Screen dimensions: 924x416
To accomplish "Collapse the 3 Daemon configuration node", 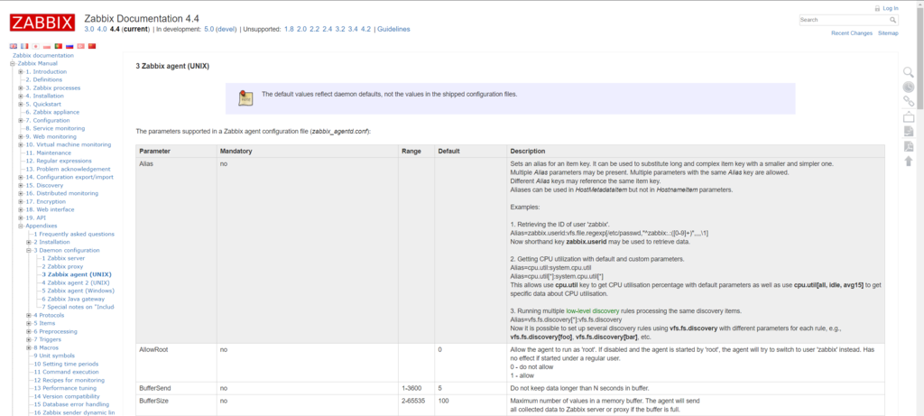I will [28, 250].
